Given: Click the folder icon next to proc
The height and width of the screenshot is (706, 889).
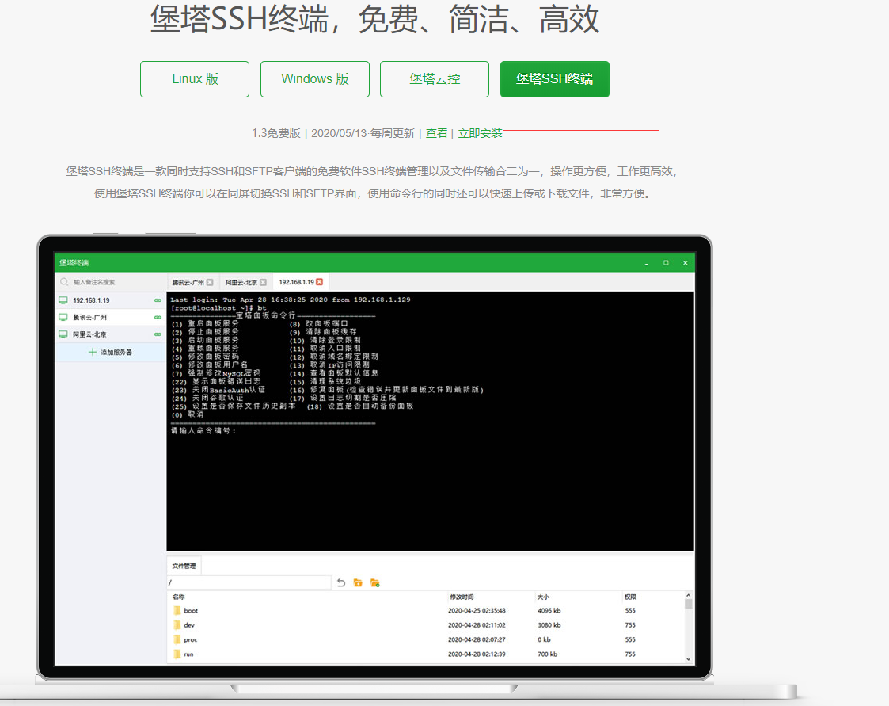Looking at the screenshot, I should (x=177, y=639).
